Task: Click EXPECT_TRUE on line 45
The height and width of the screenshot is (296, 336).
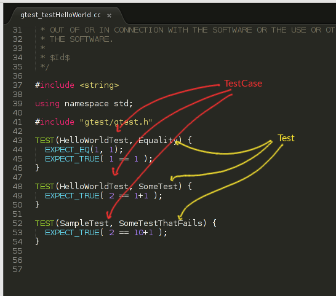Action: coord(72,159)
